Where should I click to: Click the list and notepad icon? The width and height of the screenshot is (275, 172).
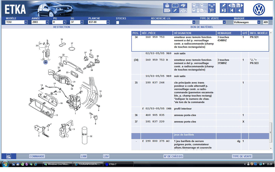[167, 10]
